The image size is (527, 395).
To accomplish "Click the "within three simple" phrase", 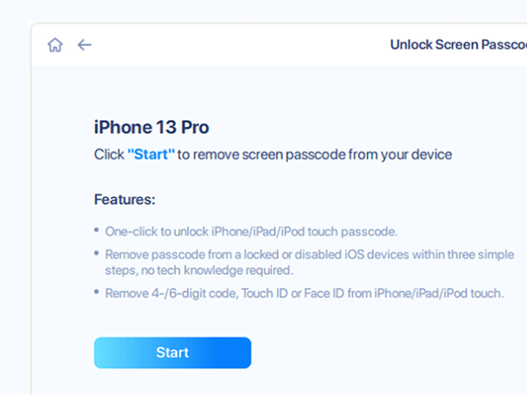I will pyautogui.click(x=463, y=255).
